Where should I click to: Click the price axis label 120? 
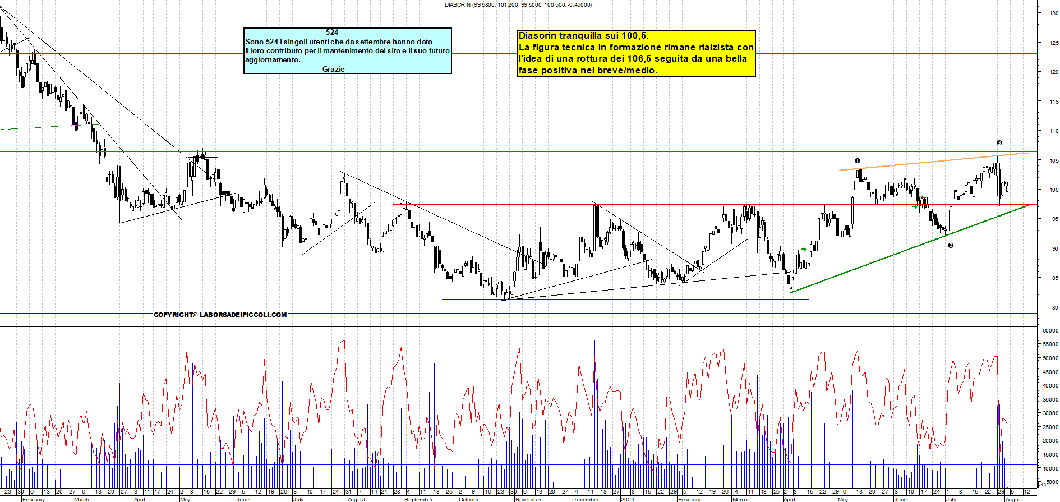coord(1054,72)
